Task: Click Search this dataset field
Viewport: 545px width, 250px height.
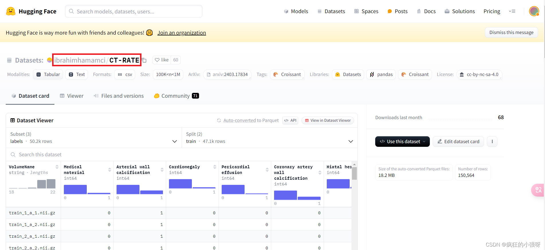Action: 182,155
